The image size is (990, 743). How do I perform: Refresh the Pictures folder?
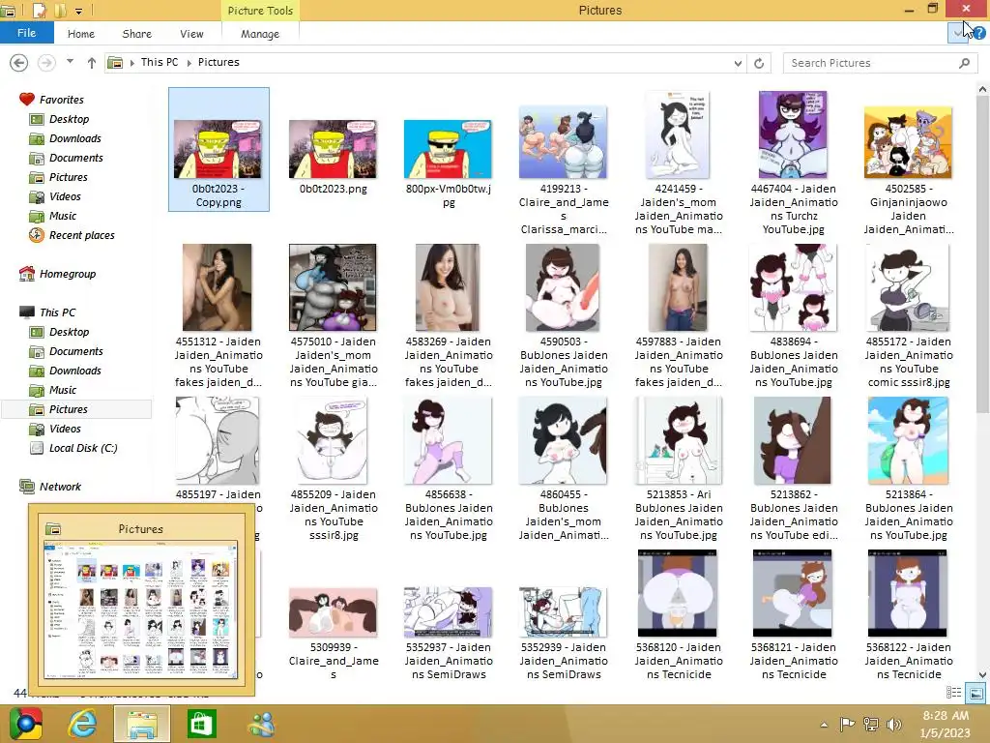[759, 63]
